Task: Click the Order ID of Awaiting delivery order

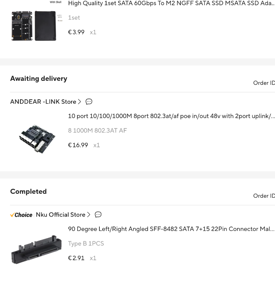Action: tap(264, 83)
